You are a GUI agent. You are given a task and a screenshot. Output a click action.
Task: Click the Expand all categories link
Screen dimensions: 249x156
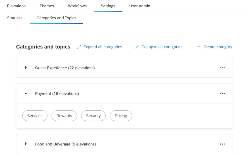click(103, 47)
